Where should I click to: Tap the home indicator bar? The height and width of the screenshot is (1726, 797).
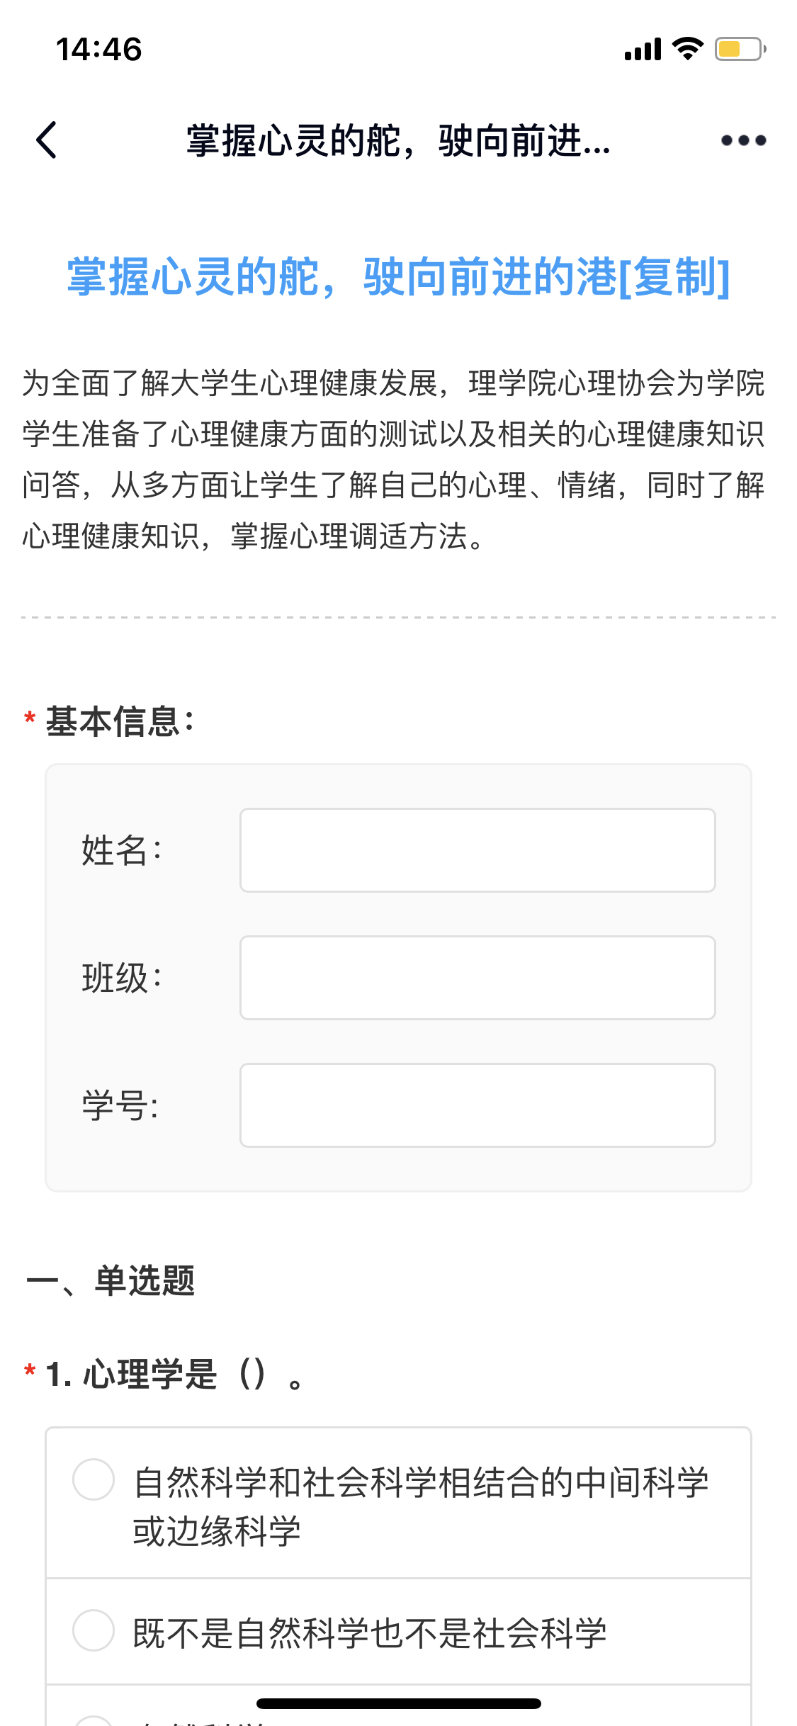click(x=398, y=1703)
